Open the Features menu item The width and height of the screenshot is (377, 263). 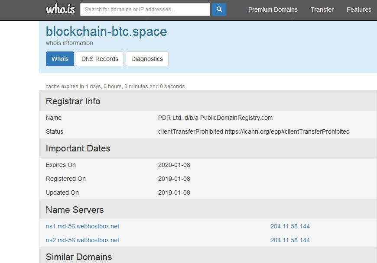tap(359, 10)
